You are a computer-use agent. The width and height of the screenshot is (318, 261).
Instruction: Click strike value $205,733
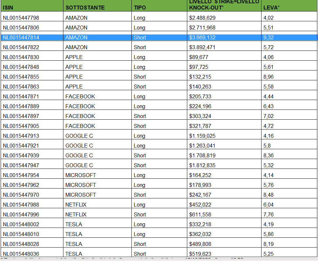coord(200,96)
